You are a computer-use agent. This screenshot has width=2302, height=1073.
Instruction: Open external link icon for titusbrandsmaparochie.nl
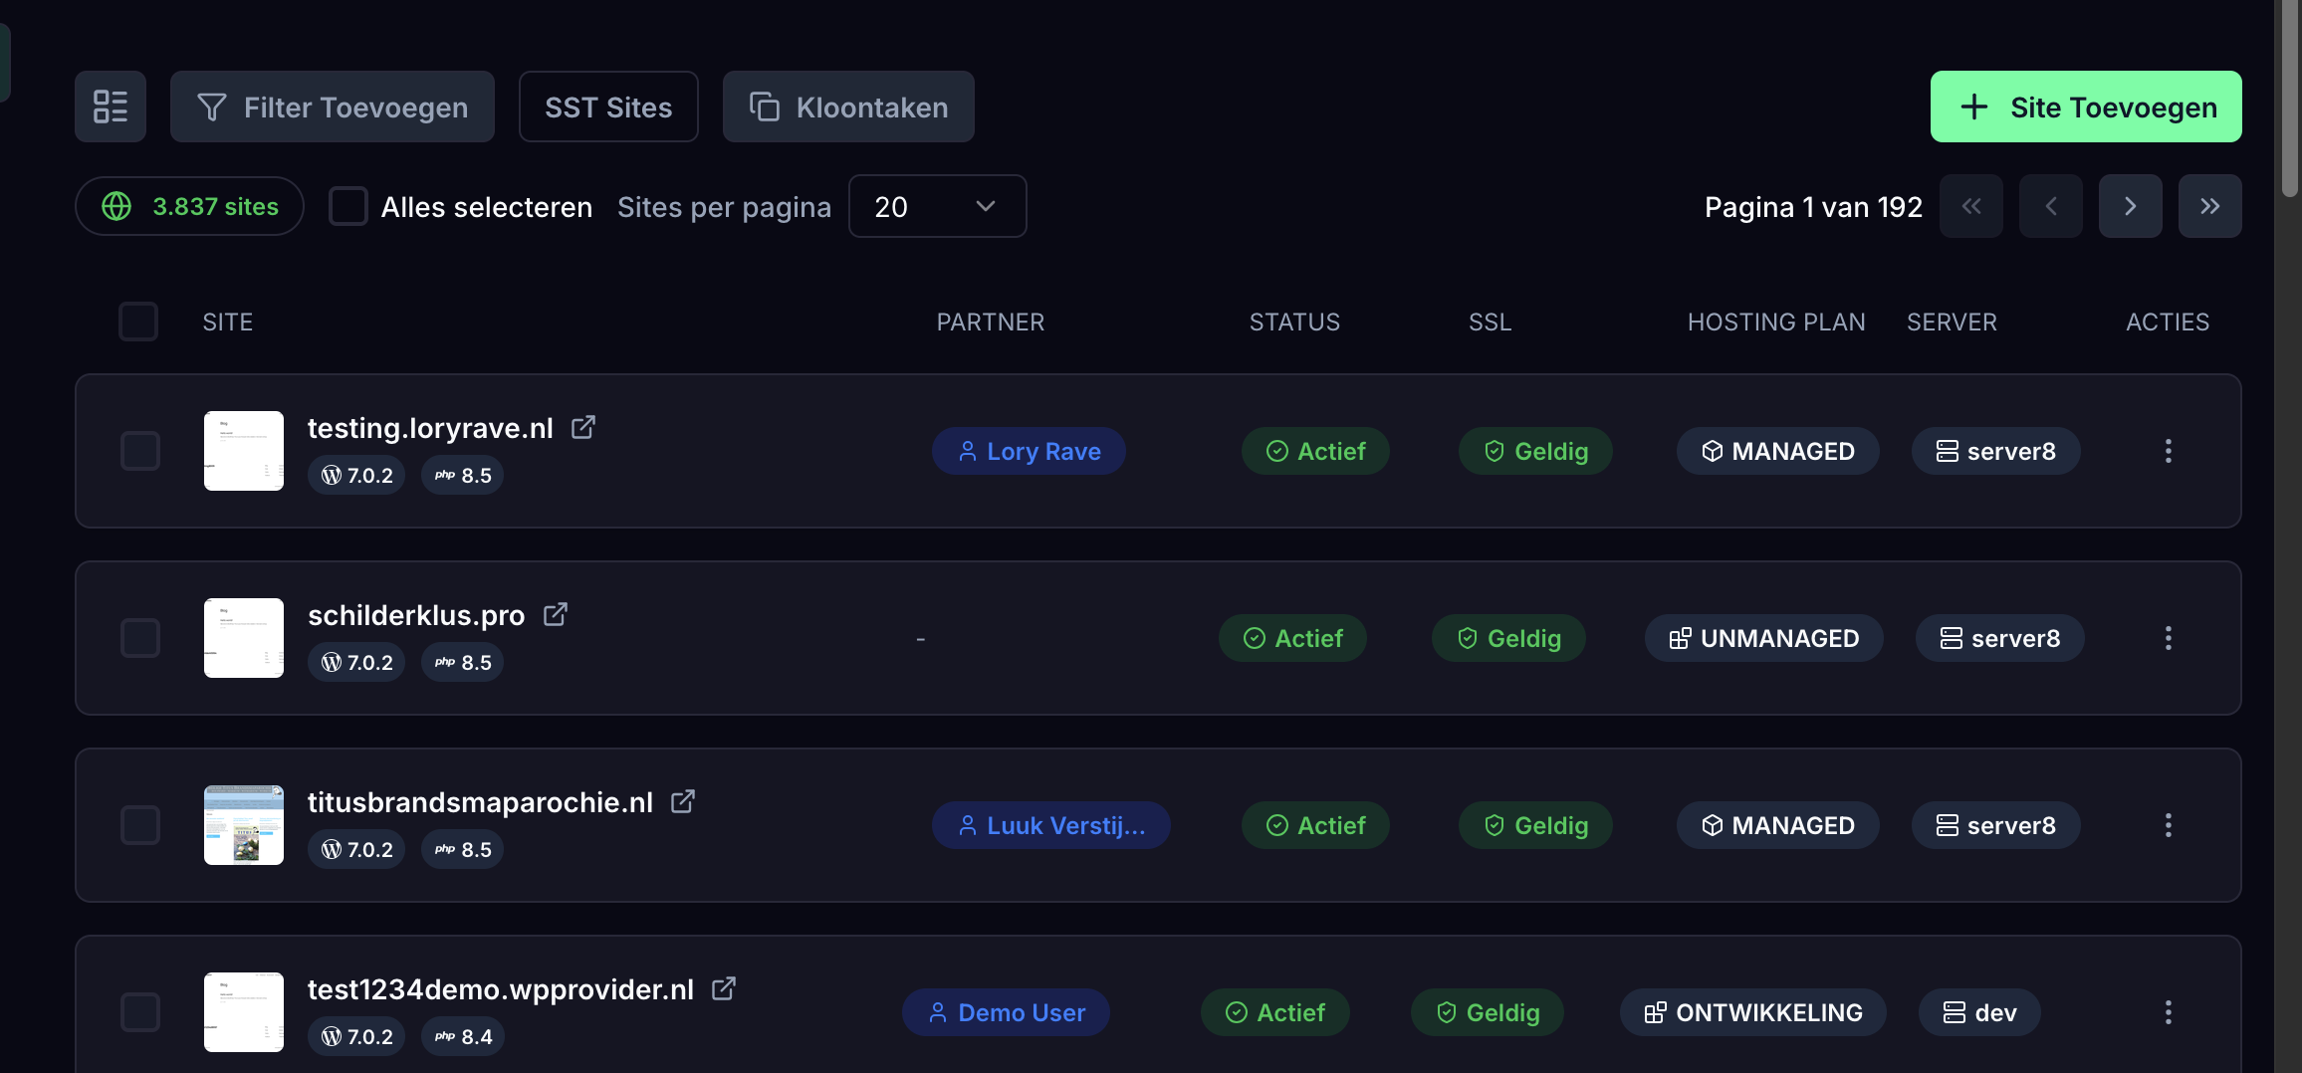click(683, 801)
